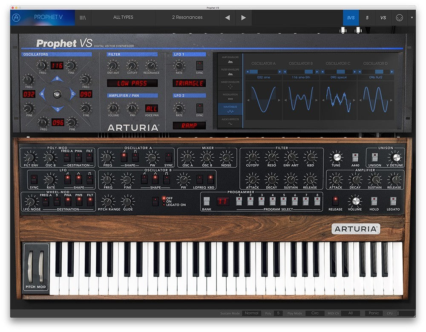Toggle the LEGATO switch near HOLD
This screenshot has height=332, width=426.
pyautogui.click(x=393, y=201)
